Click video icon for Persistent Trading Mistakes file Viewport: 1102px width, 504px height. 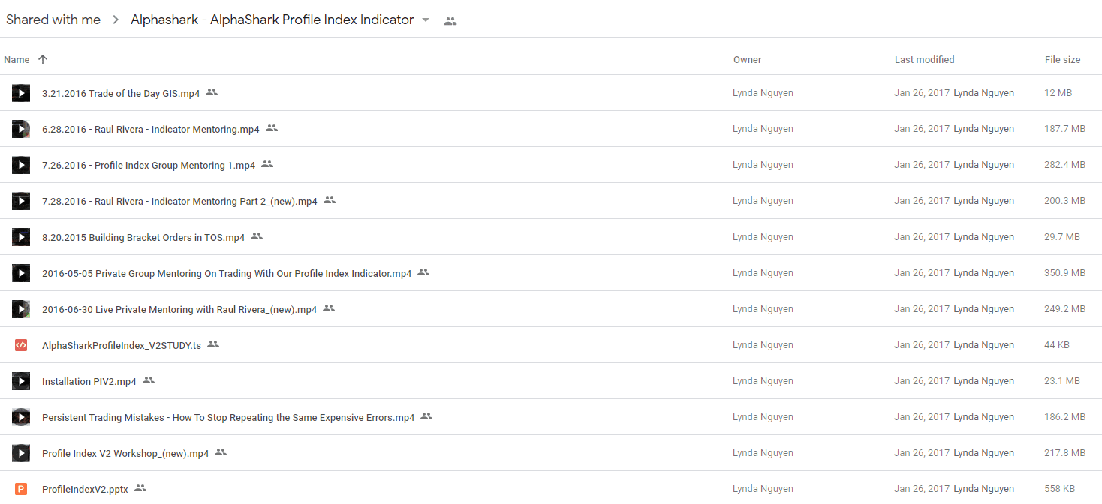pyautogui.click(x=21, y=417)
